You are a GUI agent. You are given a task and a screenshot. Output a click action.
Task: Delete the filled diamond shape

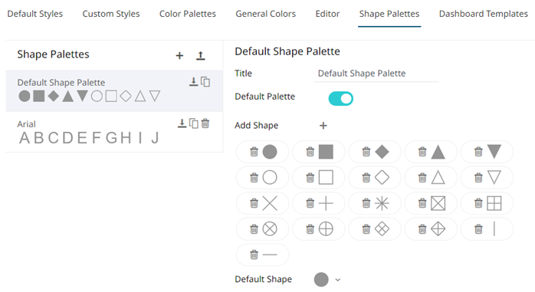pyautogui.click(x=366, y=152)
